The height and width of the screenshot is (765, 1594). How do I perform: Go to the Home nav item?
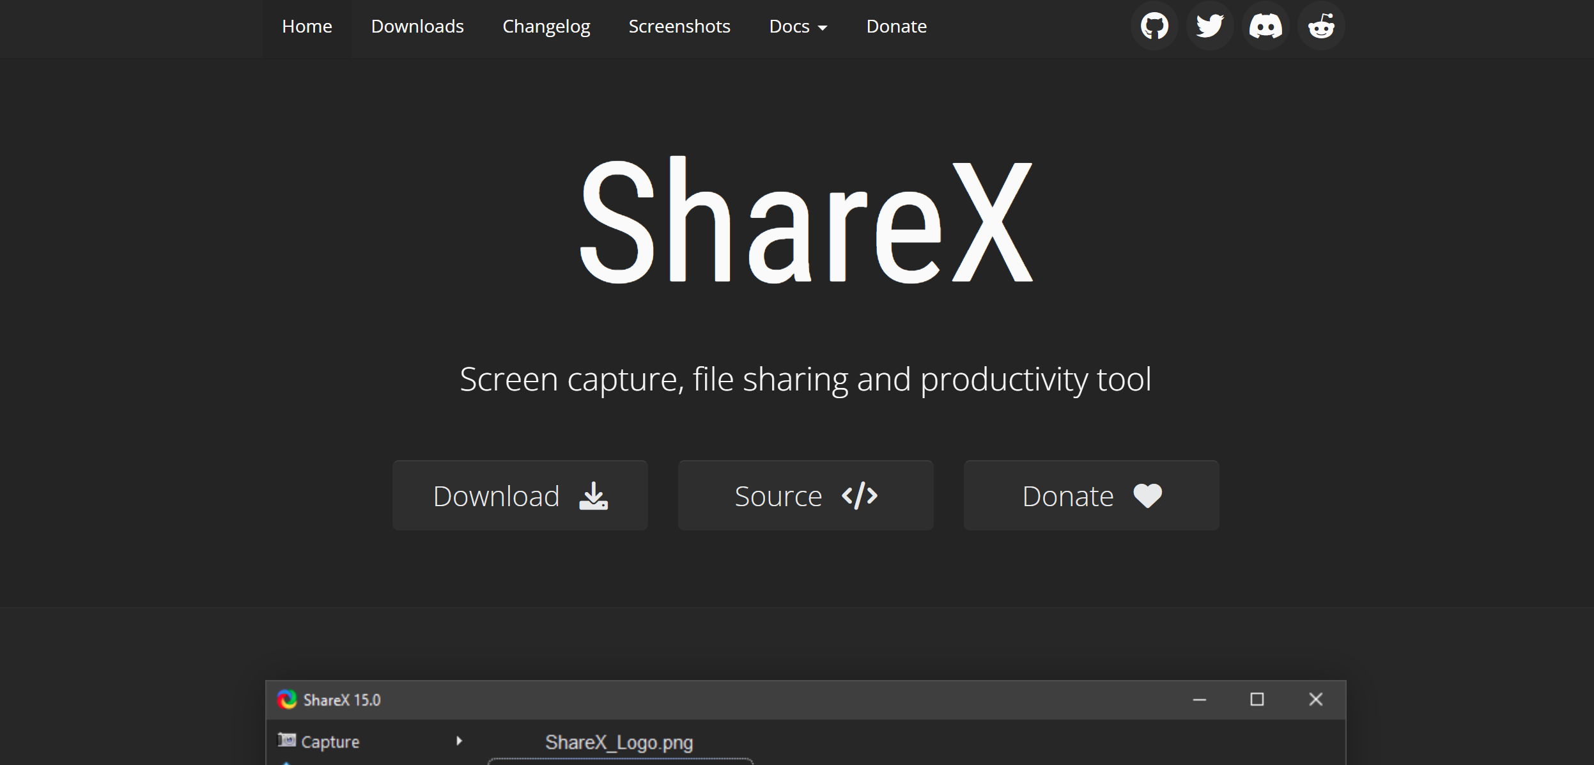pos(307,26)
